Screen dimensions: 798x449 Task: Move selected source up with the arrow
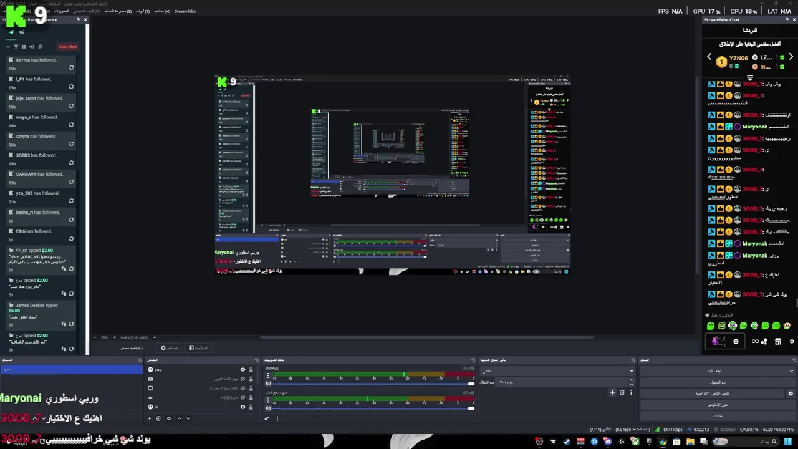(x=180, y=418)
